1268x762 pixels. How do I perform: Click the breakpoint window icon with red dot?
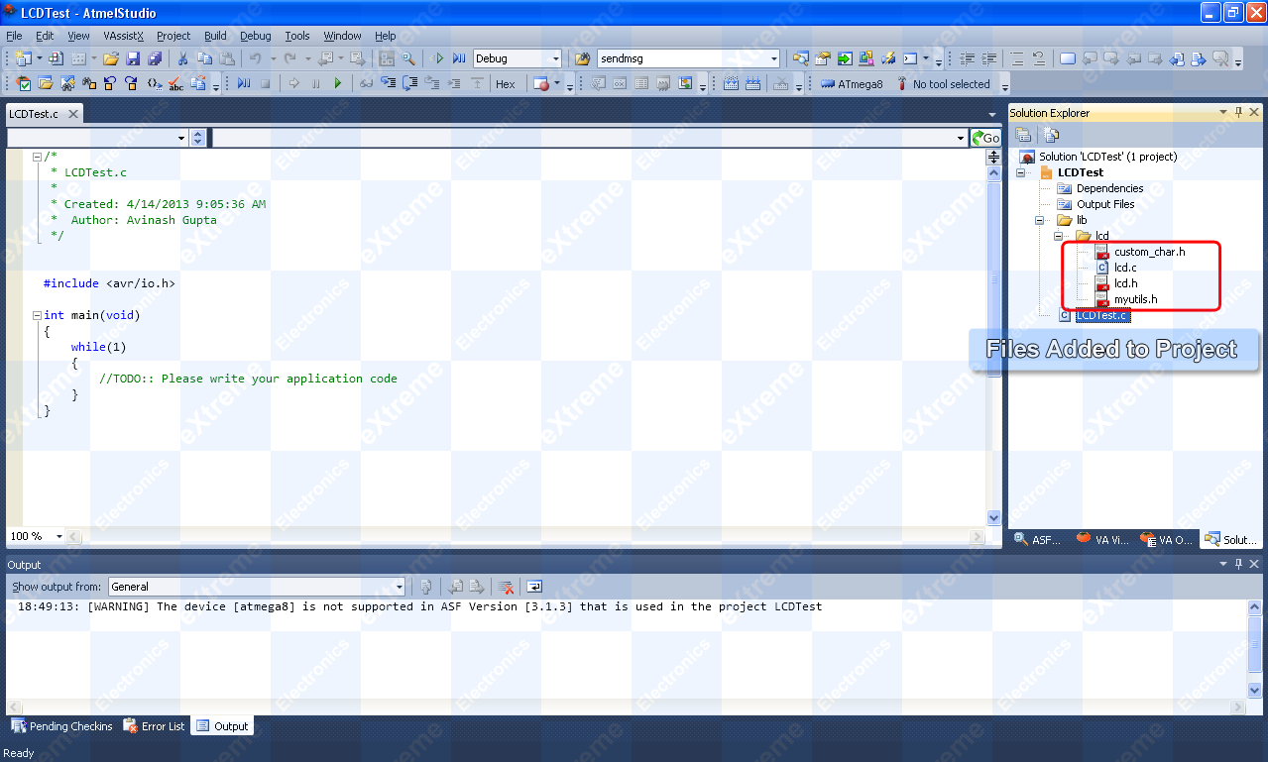tap(541, 84)
